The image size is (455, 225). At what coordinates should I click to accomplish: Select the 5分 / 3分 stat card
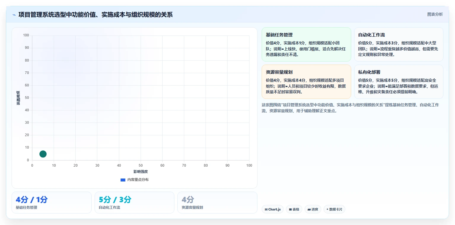coord(134,202)
